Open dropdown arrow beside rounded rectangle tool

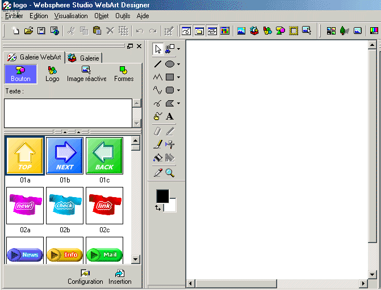pos(179,90)
